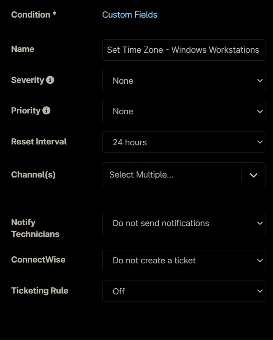The height and width of the screenshot is (340, 273).
Task: Click the Reset Interval chevron arrow
Action: click(260, 142)
